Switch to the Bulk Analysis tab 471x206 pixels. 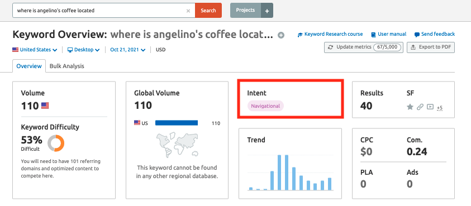(x=67, y=66)
